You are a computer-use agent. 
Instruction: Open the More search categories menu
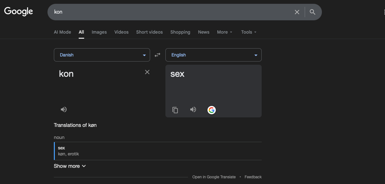(224, 32)
